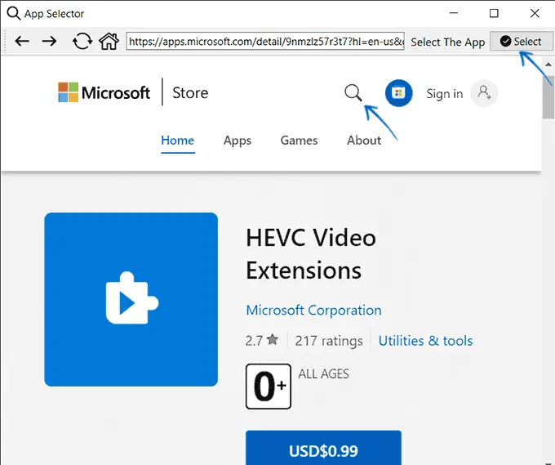Click the Sign in link
Image resolution: width=555 pixels, height=465 pixels.
pyautogui.click(x=444, y=94)
